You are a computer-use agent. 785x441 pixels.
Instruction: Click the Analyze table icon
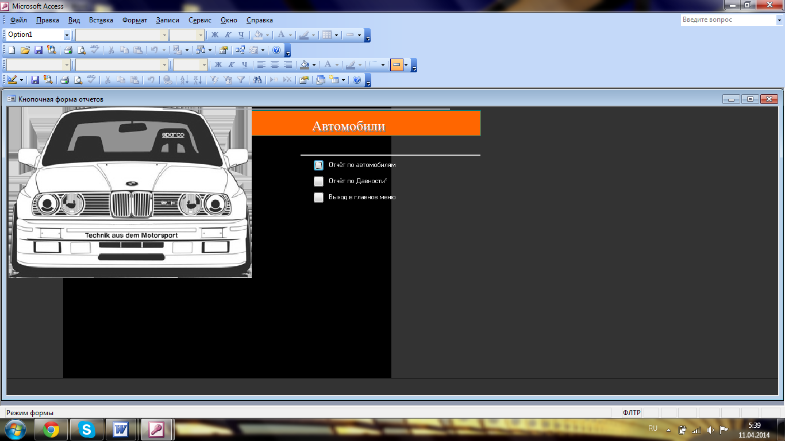[199, 50]
